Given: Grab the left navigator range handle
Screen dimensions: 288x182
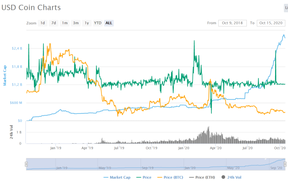Looking at the screenshot, I should (x=26, y=164).
